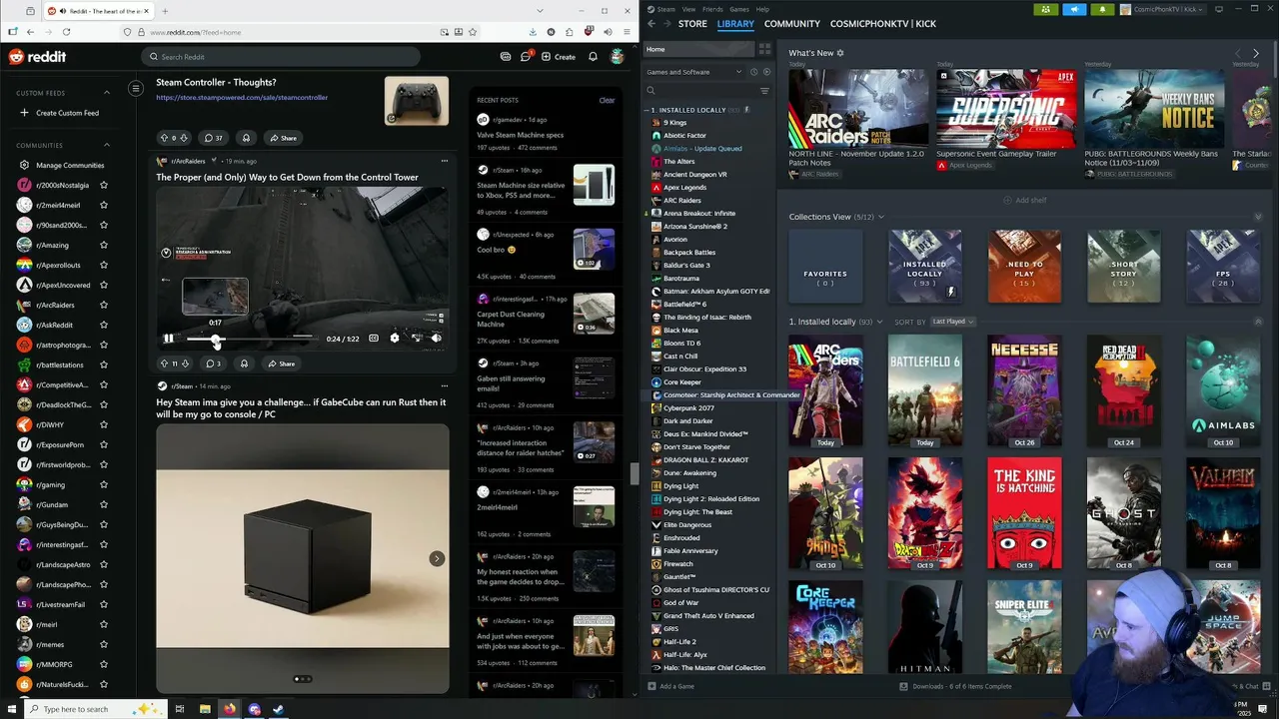Upvote the ArcRaiders control tower post
This screenshot has width=1279, height=719.
(x=164, y=363)
